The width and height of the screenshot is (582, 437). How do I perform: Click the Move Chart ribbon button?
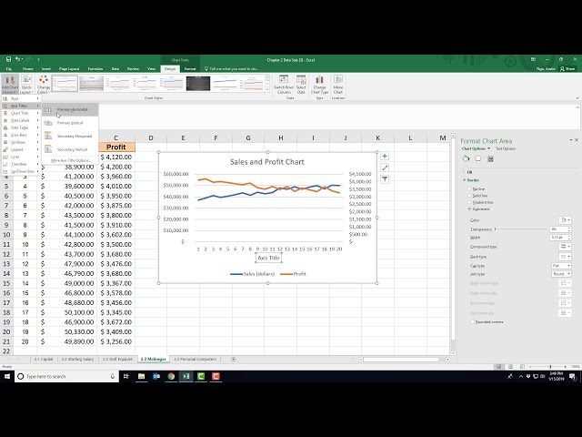338,85
